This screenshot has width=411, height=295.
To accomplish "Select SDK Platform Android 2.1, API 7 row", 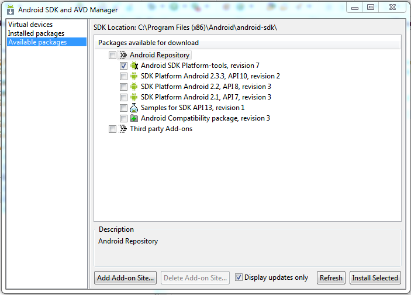I will pyautogui.click(x=206, y=97).
